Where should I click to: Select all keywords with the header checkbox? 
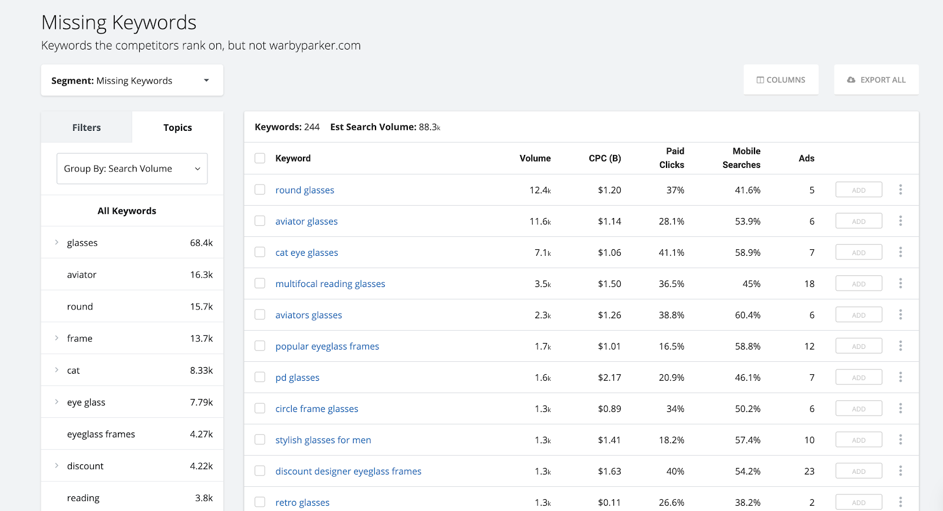point(260,158)
